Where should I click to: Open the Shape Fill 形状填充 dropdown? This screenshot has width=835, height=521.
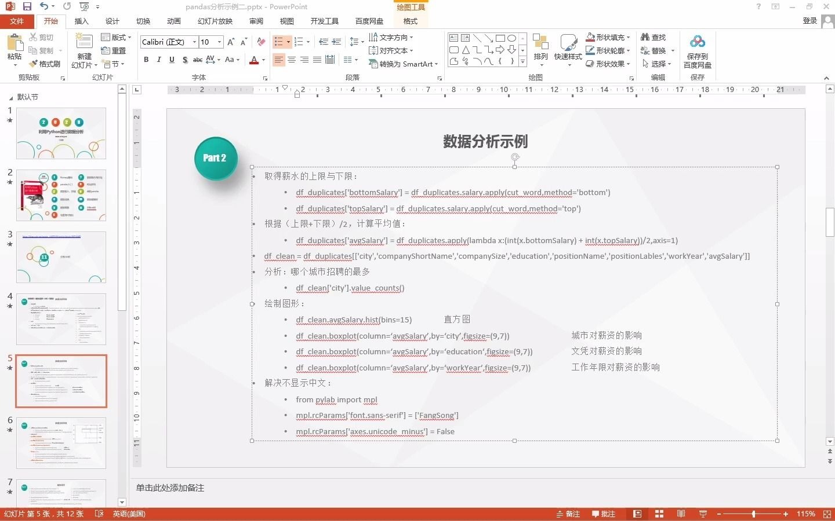[608, 37]
